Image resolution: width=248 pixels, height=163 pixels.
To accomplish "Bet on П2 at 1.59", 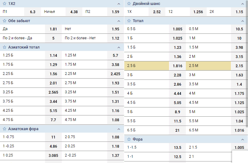I will tap(115, 12).
